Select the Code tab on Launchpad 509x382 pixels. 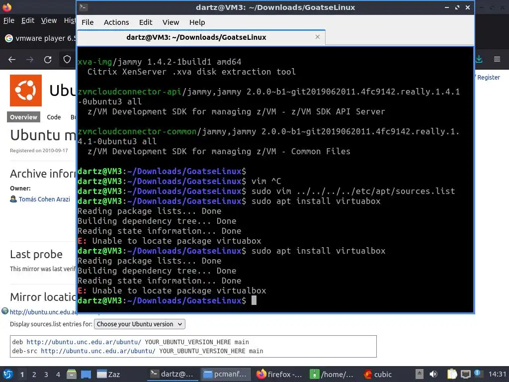click(x=54, y=117)
